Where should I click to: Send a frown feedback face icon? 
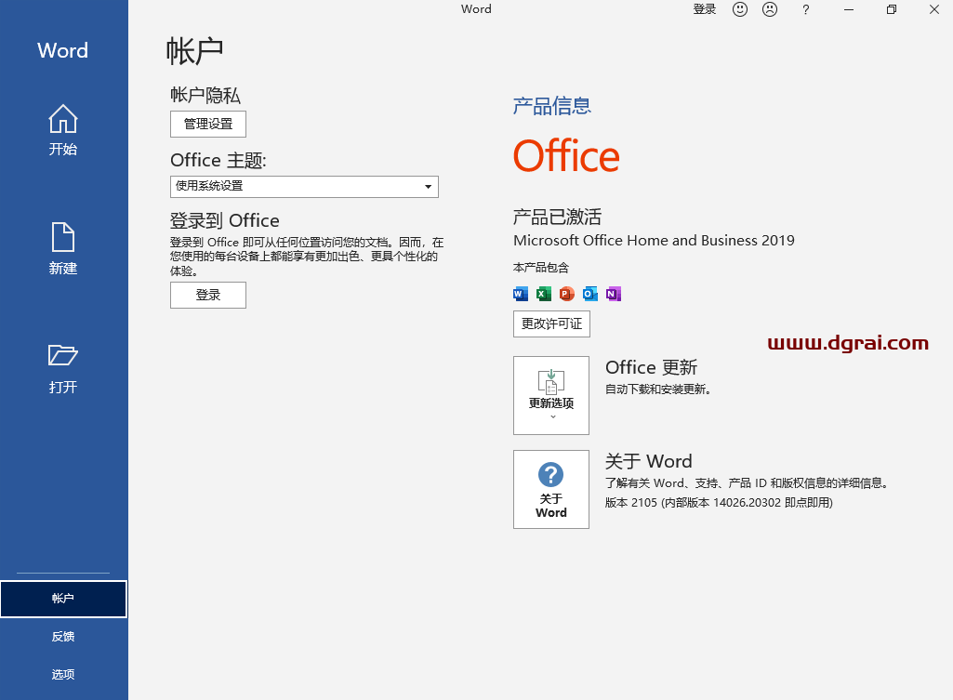pos(770,9)
